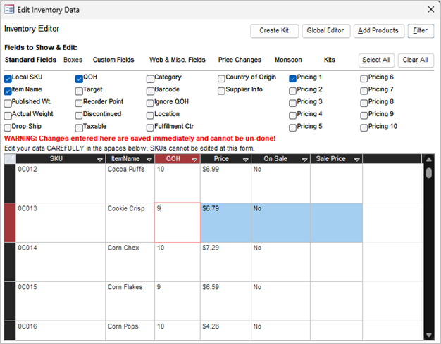Image resolution: width=441 pixels, height=344 pixels.
Task: Enable the Discontinued checkbox
Action: (x=79, y=115)
